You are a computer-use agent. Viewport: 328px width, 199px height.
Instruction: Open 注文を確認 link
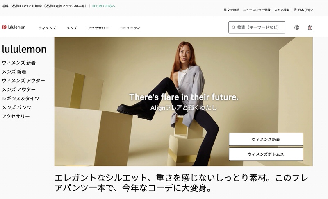[231, 10]
